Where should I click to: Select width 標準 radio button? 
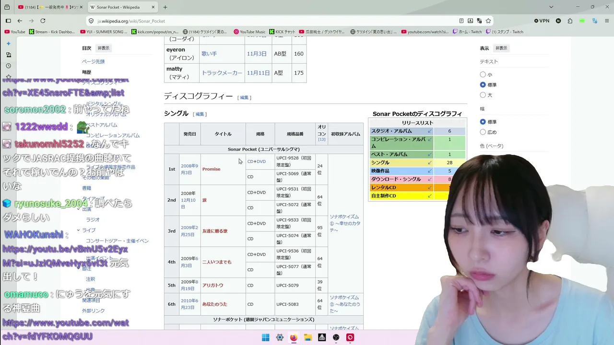click(483, 122)
